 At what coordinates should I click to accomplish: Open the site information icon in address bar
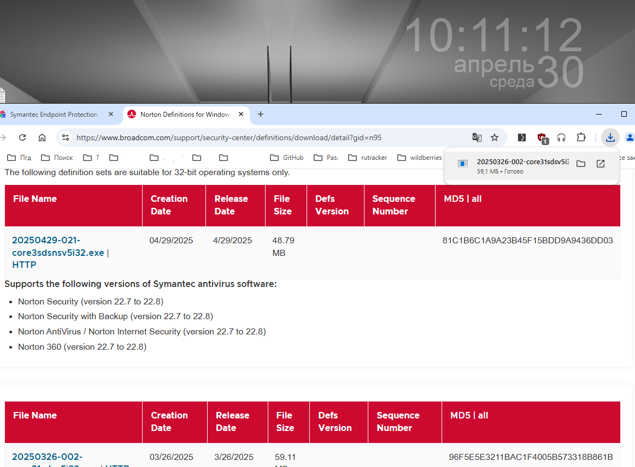coord(66,137)
